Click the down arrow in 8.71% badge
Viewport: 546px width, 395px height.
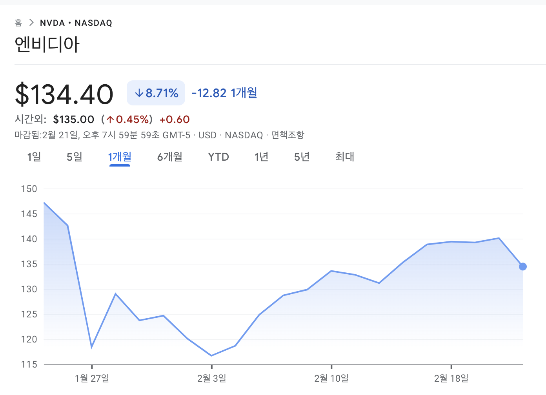click(x=139, y=93)
